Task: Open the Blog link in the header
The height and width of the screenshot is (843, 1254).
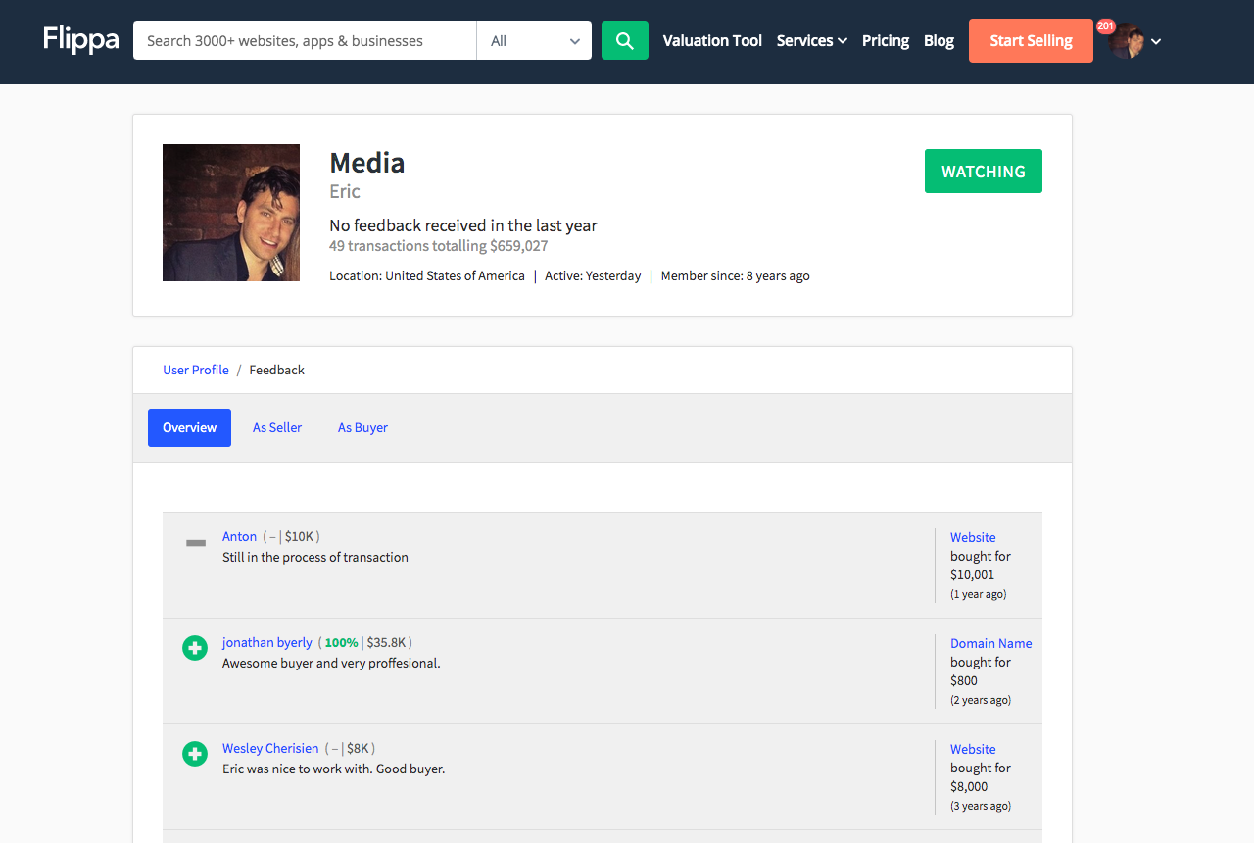Action: pos(939,41)
